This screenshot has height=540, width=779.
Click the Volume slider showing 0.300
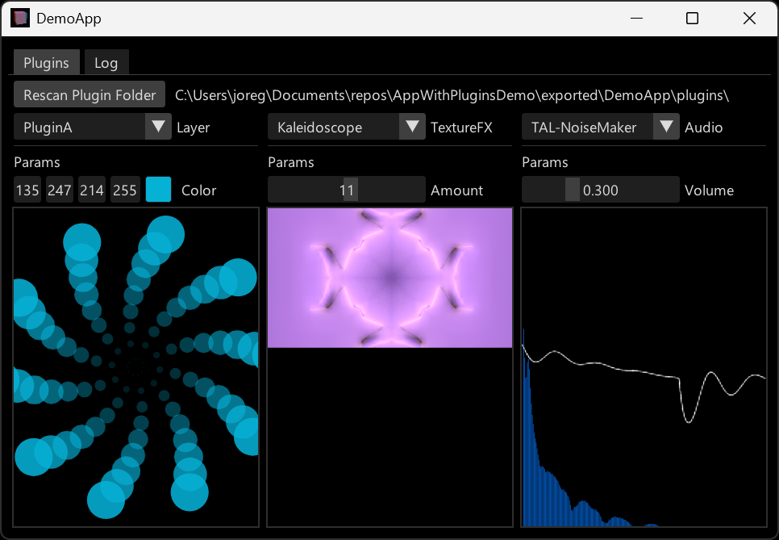[600, 190]
